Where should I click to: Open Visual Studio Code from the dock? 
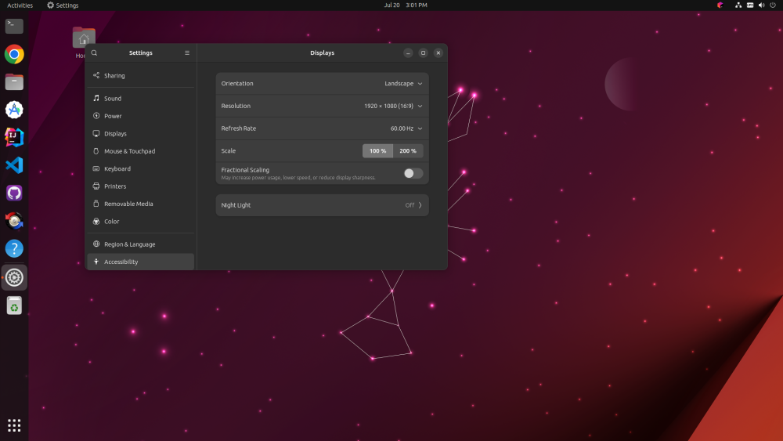tap(14, 164)
